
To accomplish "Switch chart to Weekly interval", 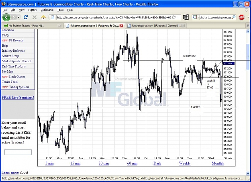I will click(x=185, y=163).
